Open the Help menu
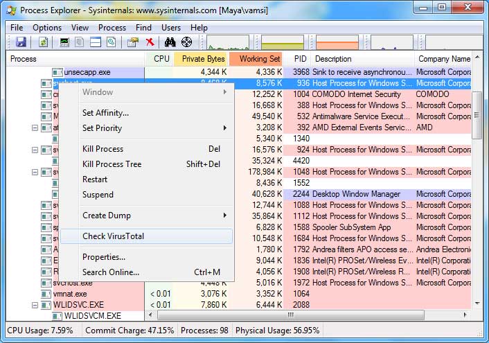Screen dimensions: 489x343 click(199, 28)
